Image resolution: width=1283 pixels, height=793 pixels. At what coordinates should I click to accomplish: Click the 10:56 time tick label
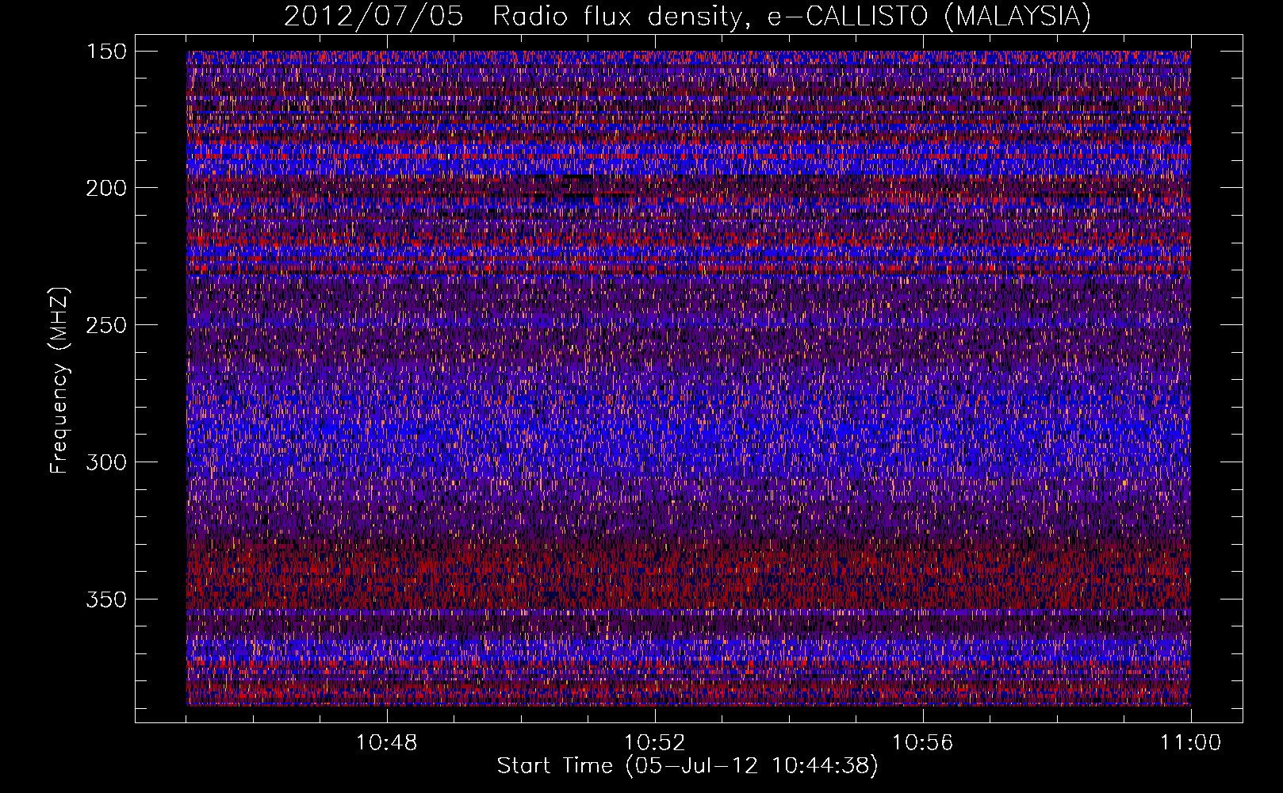click(922, 743)
